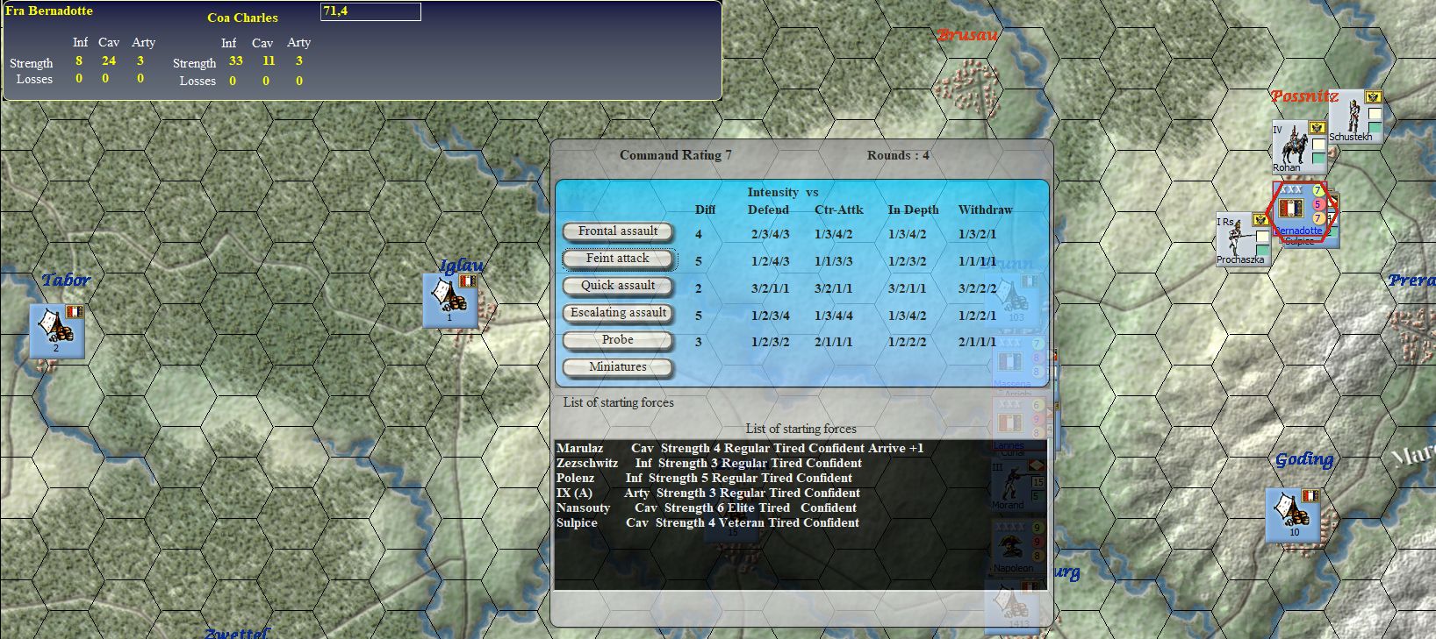Click the French infantry strength value 8
This screenshot has height=639, width=1436.
(x=79, y=60)
